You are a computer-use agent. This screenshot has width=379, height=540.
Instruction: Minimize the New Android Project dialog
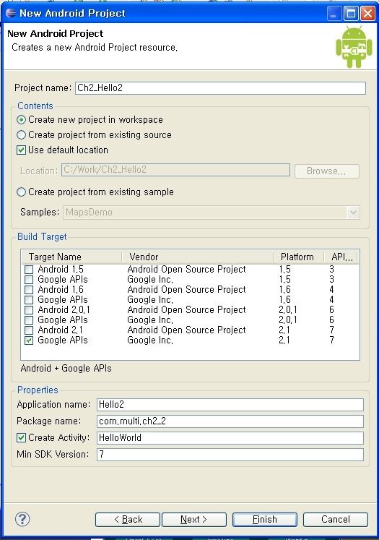tap(334, 14)
